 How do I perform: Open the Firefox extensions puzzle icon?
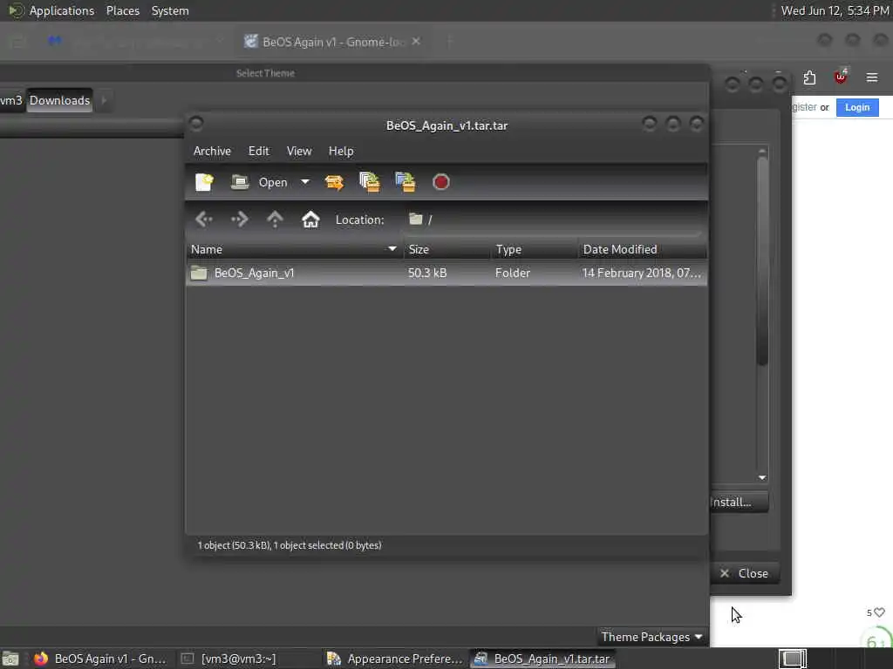coord(809,78)
